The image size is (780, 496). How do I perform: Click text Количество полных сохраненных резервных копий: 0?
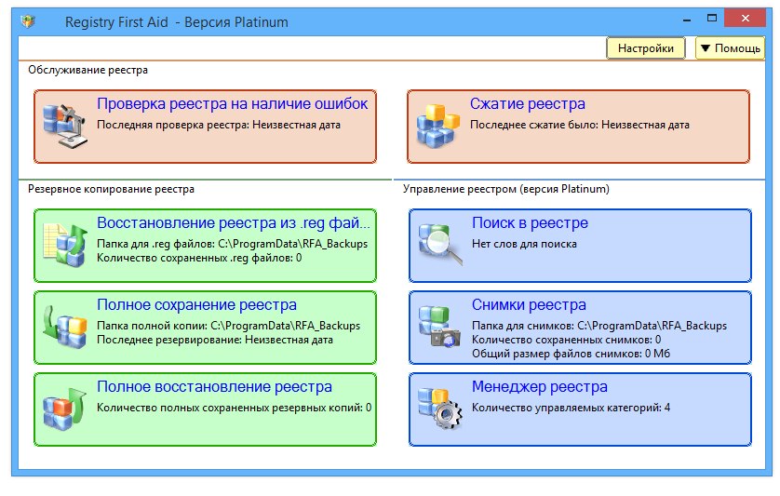point(234,408)
